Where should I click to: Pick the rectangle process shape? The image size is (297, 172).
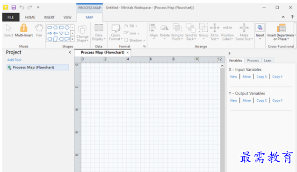point(61,28)
